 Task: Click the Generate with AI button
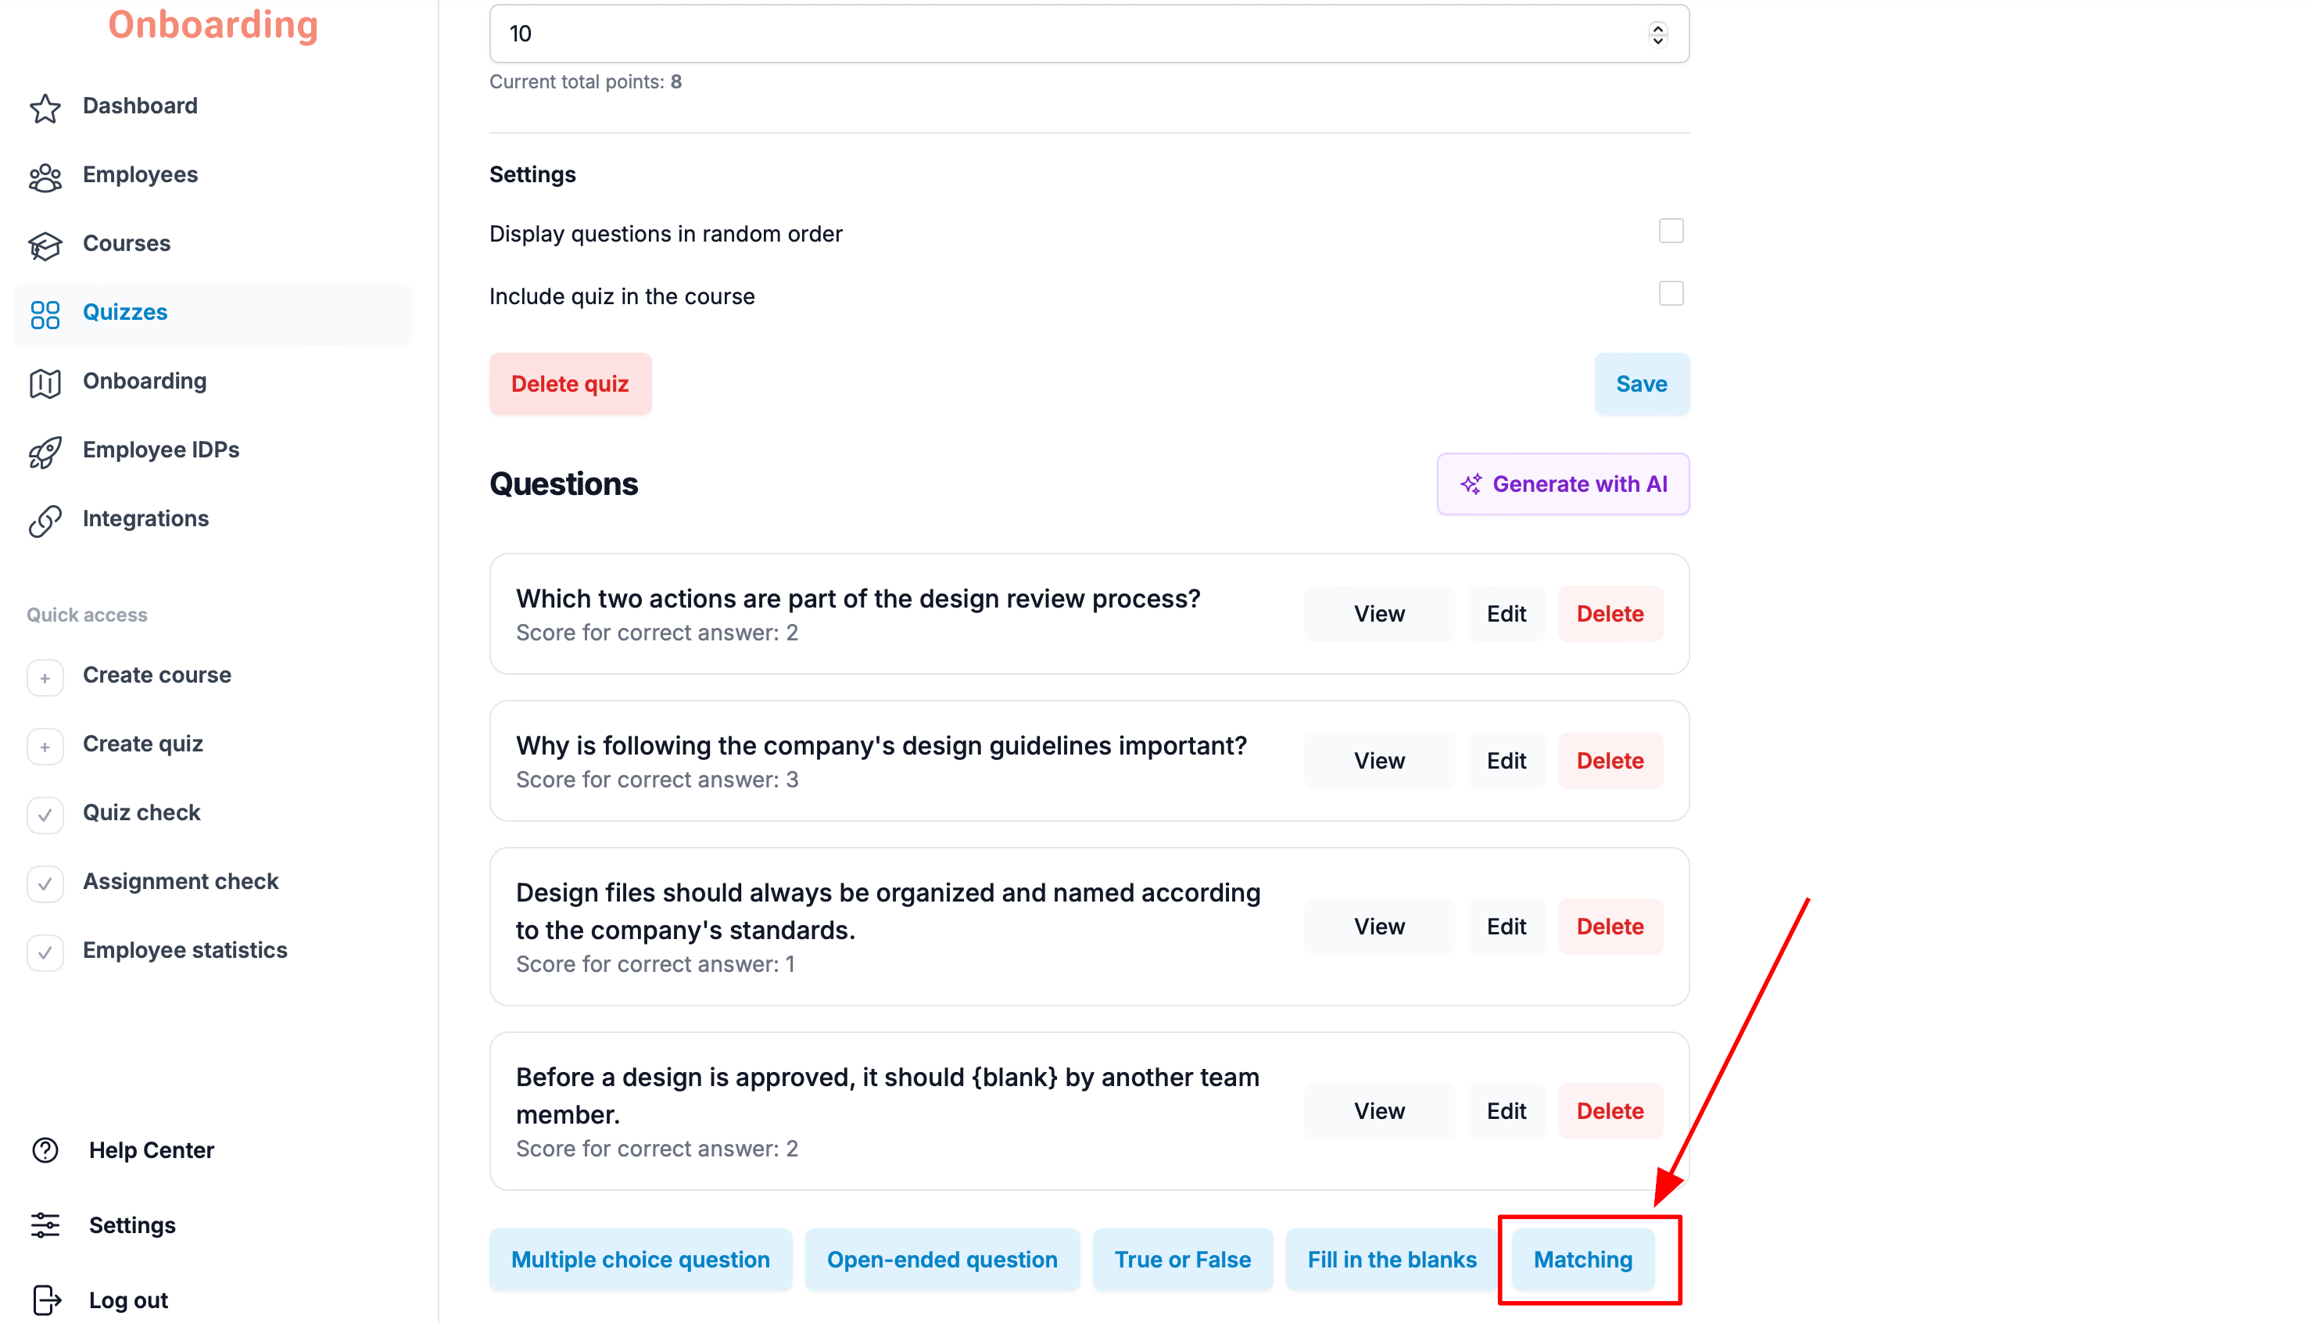coord(1563,484)
